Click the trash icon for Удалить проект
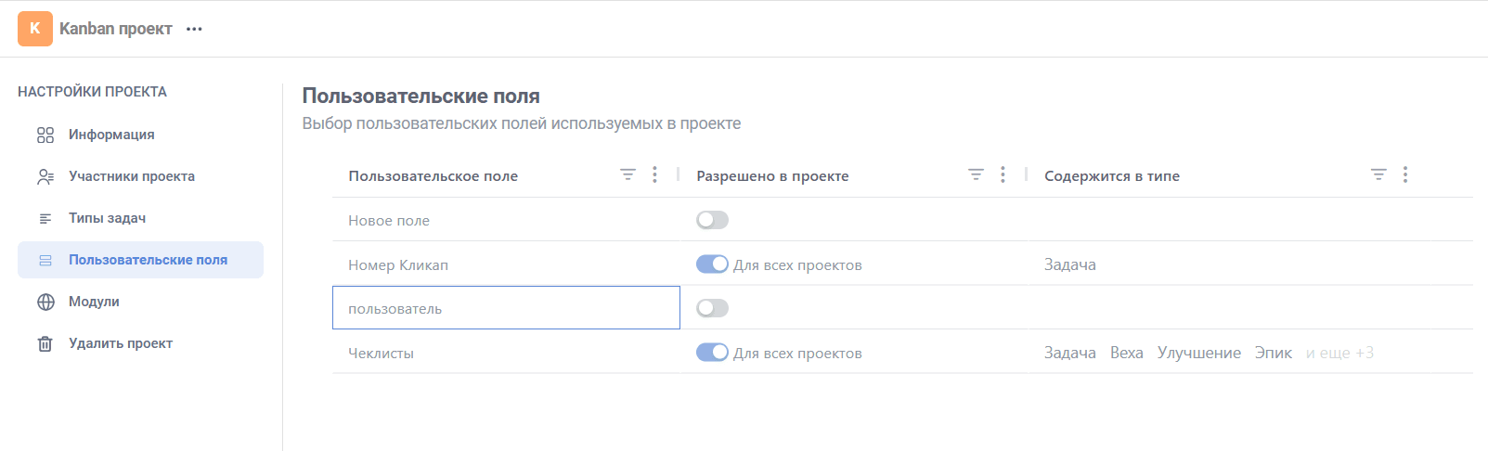This screenshot has width=1488, height=451. click(x=45, y=343)
